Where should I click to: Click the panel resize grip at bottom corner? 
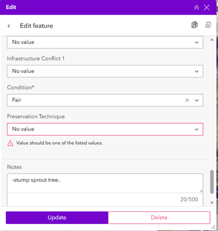coord(213,227)
